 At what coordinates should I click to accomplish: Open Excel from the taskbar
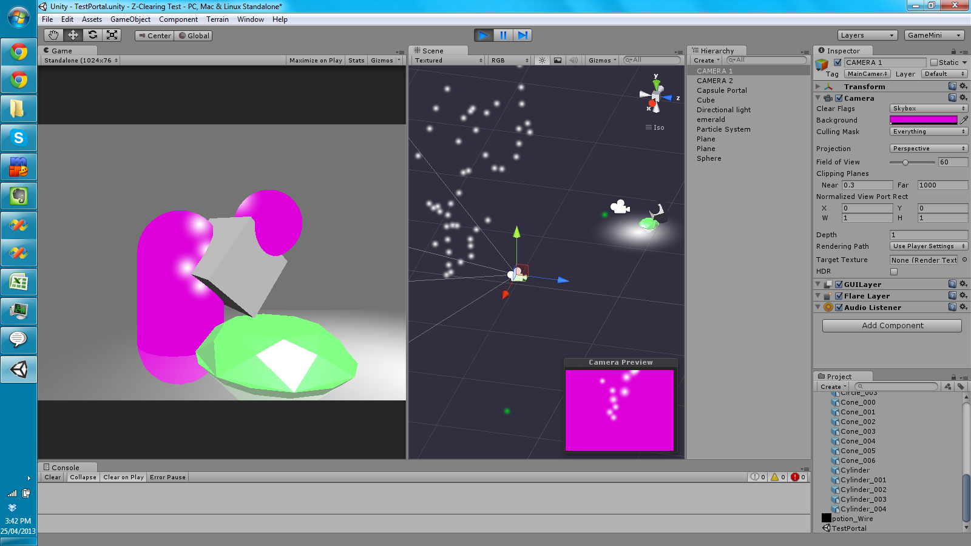[x=19, y=282]
